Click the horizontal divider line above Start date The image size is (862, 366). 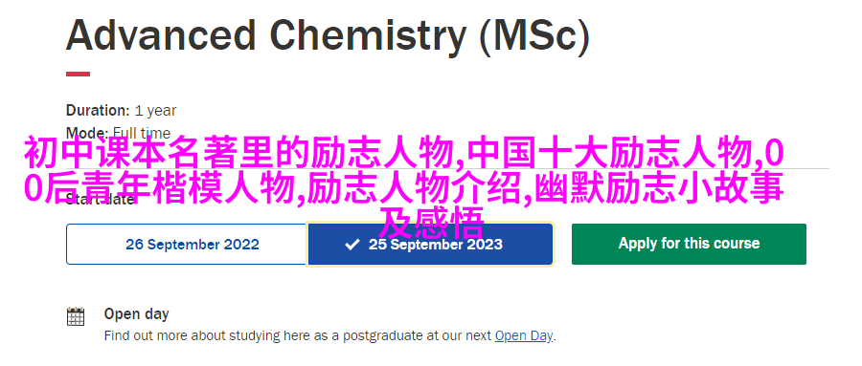[447, 169]
